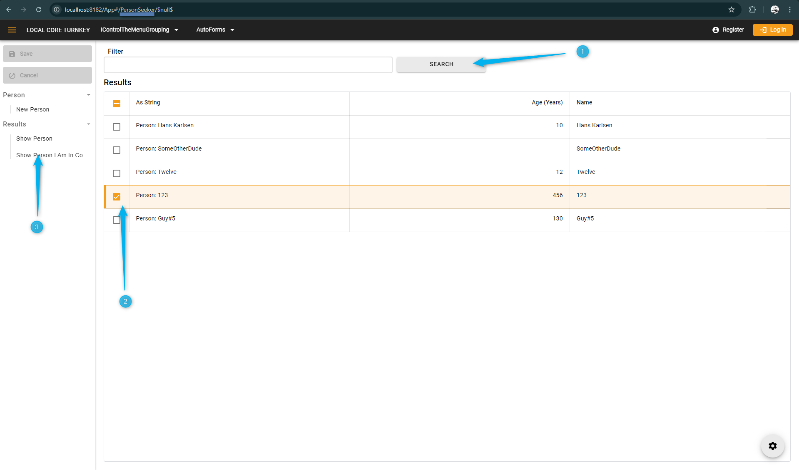Open the AutoForms dropdown menu
This screenshot has width=799, height=470.
(x=215, y=30)
